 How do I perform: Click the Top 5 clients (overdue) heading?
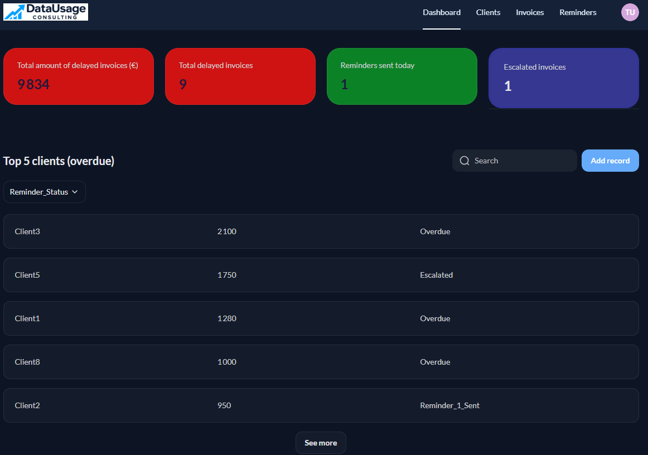pos(59,161)
